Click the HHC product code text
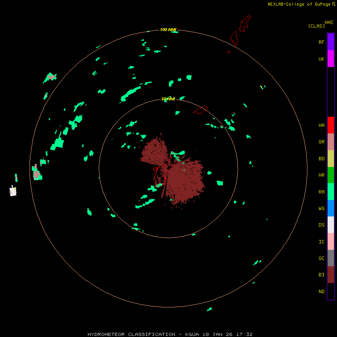 (329, 22)
